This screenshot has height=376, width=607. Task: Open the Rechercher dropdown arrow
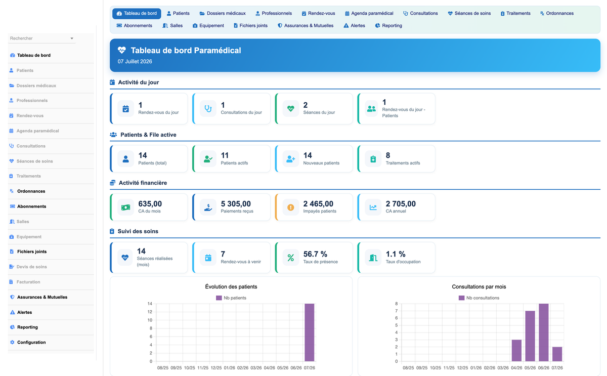tap(72, 38)
